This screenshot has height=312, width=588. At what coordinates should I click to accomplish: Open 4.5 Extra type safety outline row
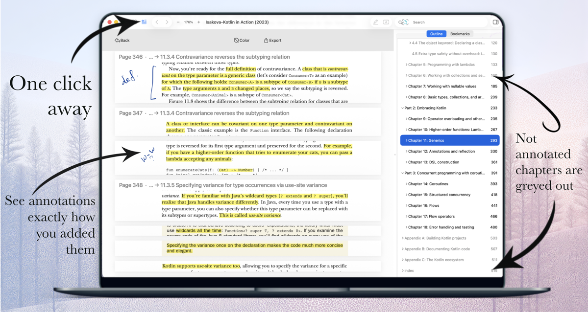(450, 54)
